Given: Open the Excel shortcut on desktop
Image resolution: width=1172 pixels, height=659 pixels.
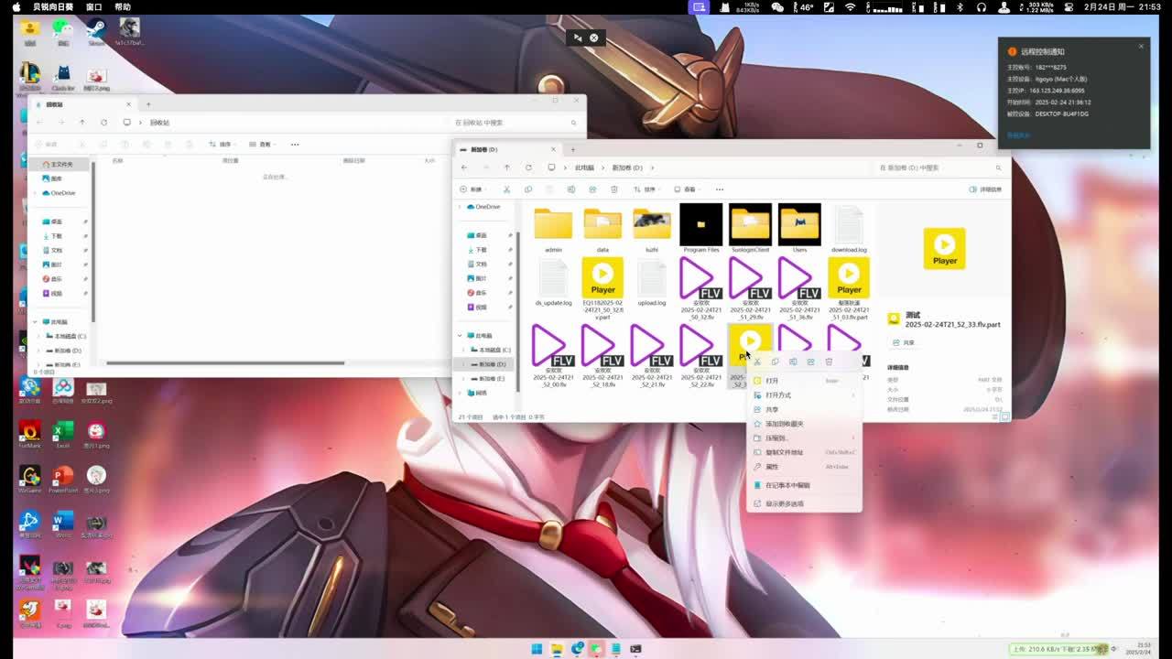Looking at the screenshot, I should pos(63,432).
